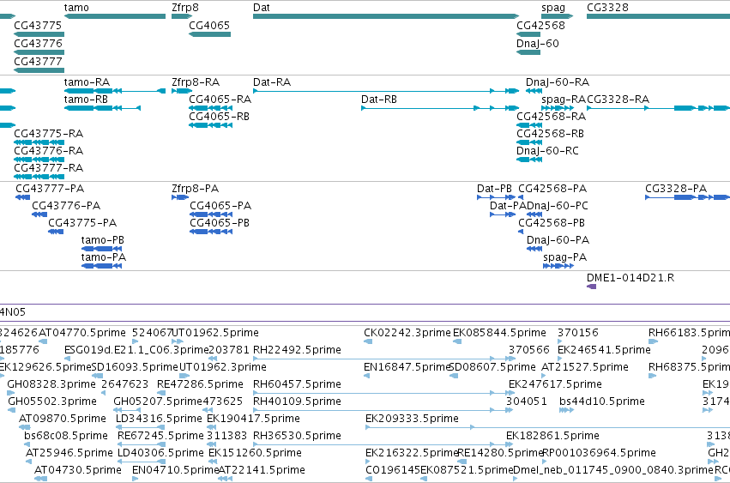730x483 pixels.
Task: Click the Dat-PA protein label
Action: tap(508, 206)
